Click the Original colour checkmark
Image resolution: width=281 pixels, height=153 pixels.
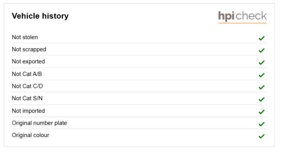pyautogui.click(x=261, y=136)
